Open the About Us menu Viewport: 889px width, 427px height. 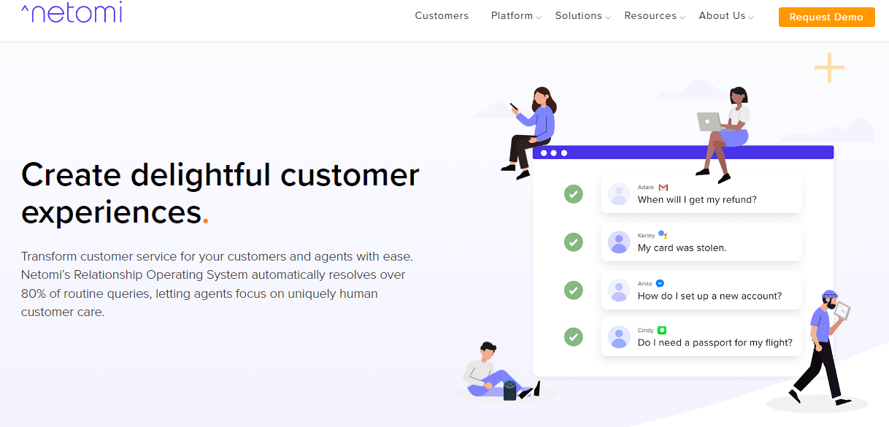coord(722,16)
